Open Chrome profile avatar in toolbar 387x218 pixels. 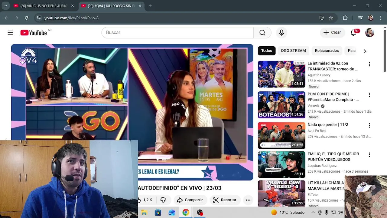pyautogui.click(x=371, y=18)
